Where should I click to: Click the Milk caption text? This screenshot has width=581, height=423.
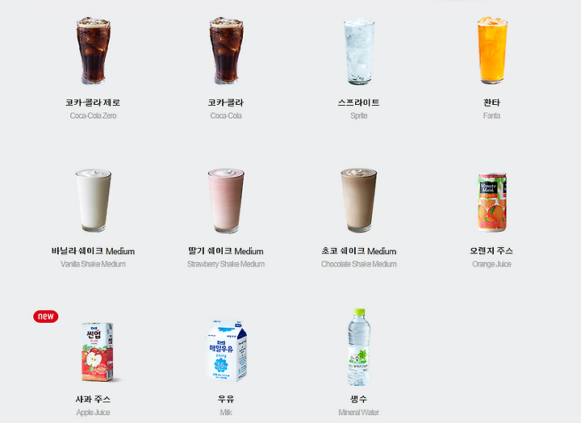click(x=226, y=413)
